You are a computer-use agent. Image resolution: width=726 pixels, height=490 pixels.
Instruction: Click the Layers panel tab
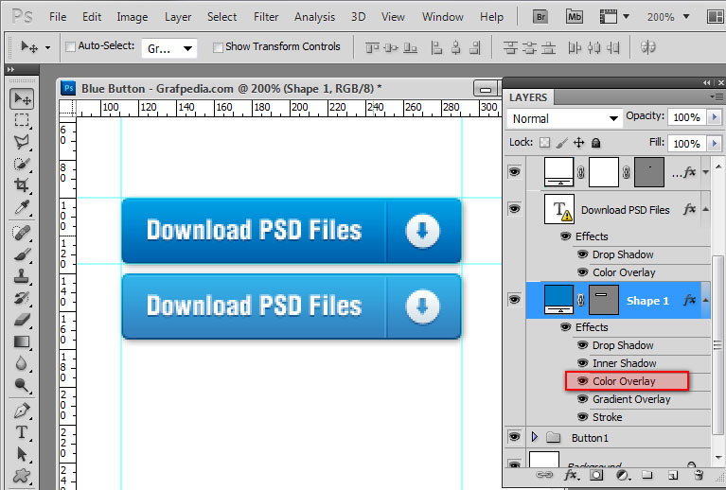528,97
